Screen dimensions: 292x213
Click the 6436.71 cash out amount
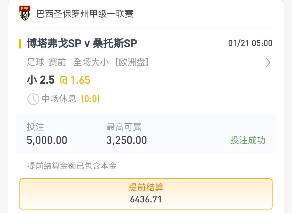pyautogui.click(x=146, y=199)
